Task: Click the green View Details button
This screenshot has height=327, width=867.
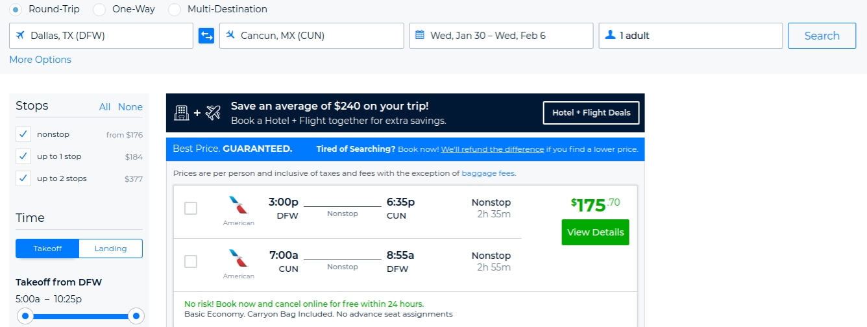Action: tap(595, 232)
